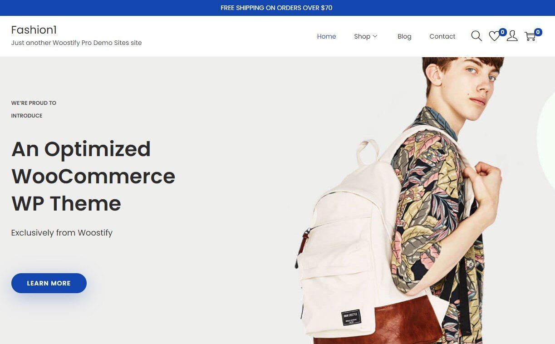The height and width of the screenshot is (344, 555).
Task: Go to the Home menu item
Action: (x=326, y=36)
